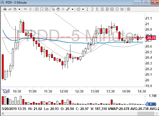Click the green buy triangle marker
Screen dimensions: 159x116
pos(21,23)
